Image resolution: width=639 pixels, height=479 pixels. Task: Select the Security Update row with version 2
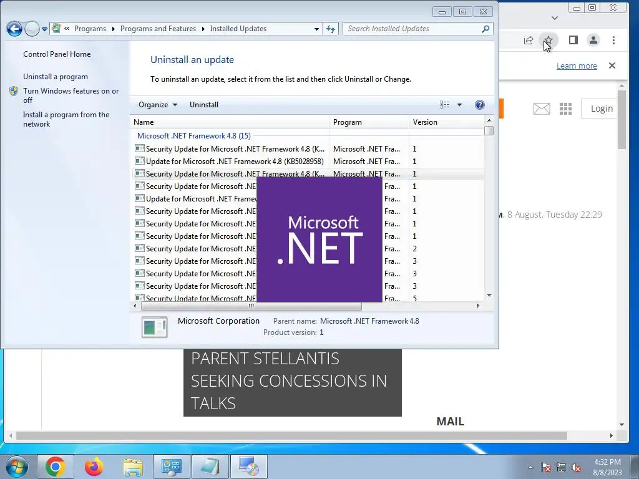[308, 248]
